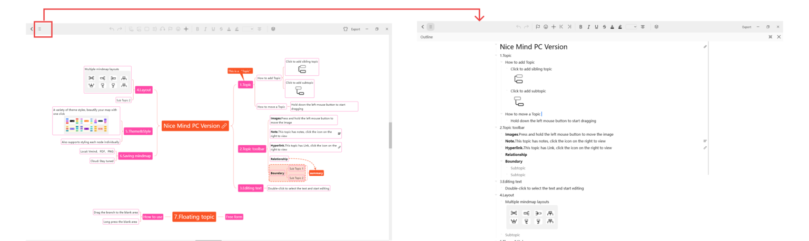Open the font size dropdown in outline toolbar
809x241 pixels.
[x=632, y=27]
